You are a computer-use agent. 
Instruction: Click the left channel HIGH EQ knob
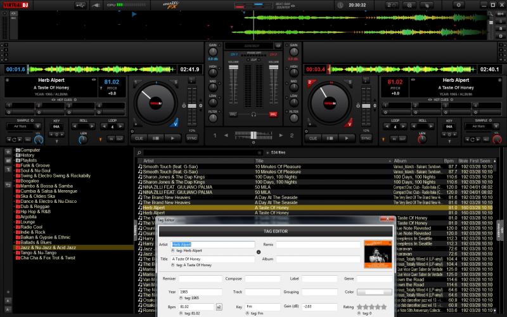[x=213, y=73]
